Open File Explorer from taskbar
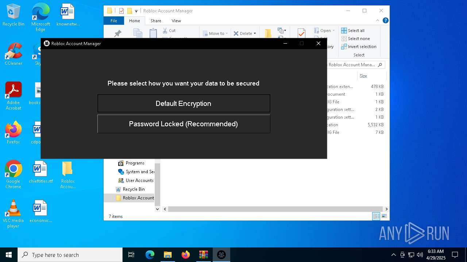 [x=167, y=255]
